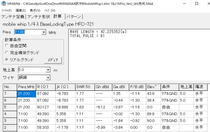Click リアルGND condition cell in row 7
The width and height of the screenshot is (210, 132).
click(x=170, y=94)
